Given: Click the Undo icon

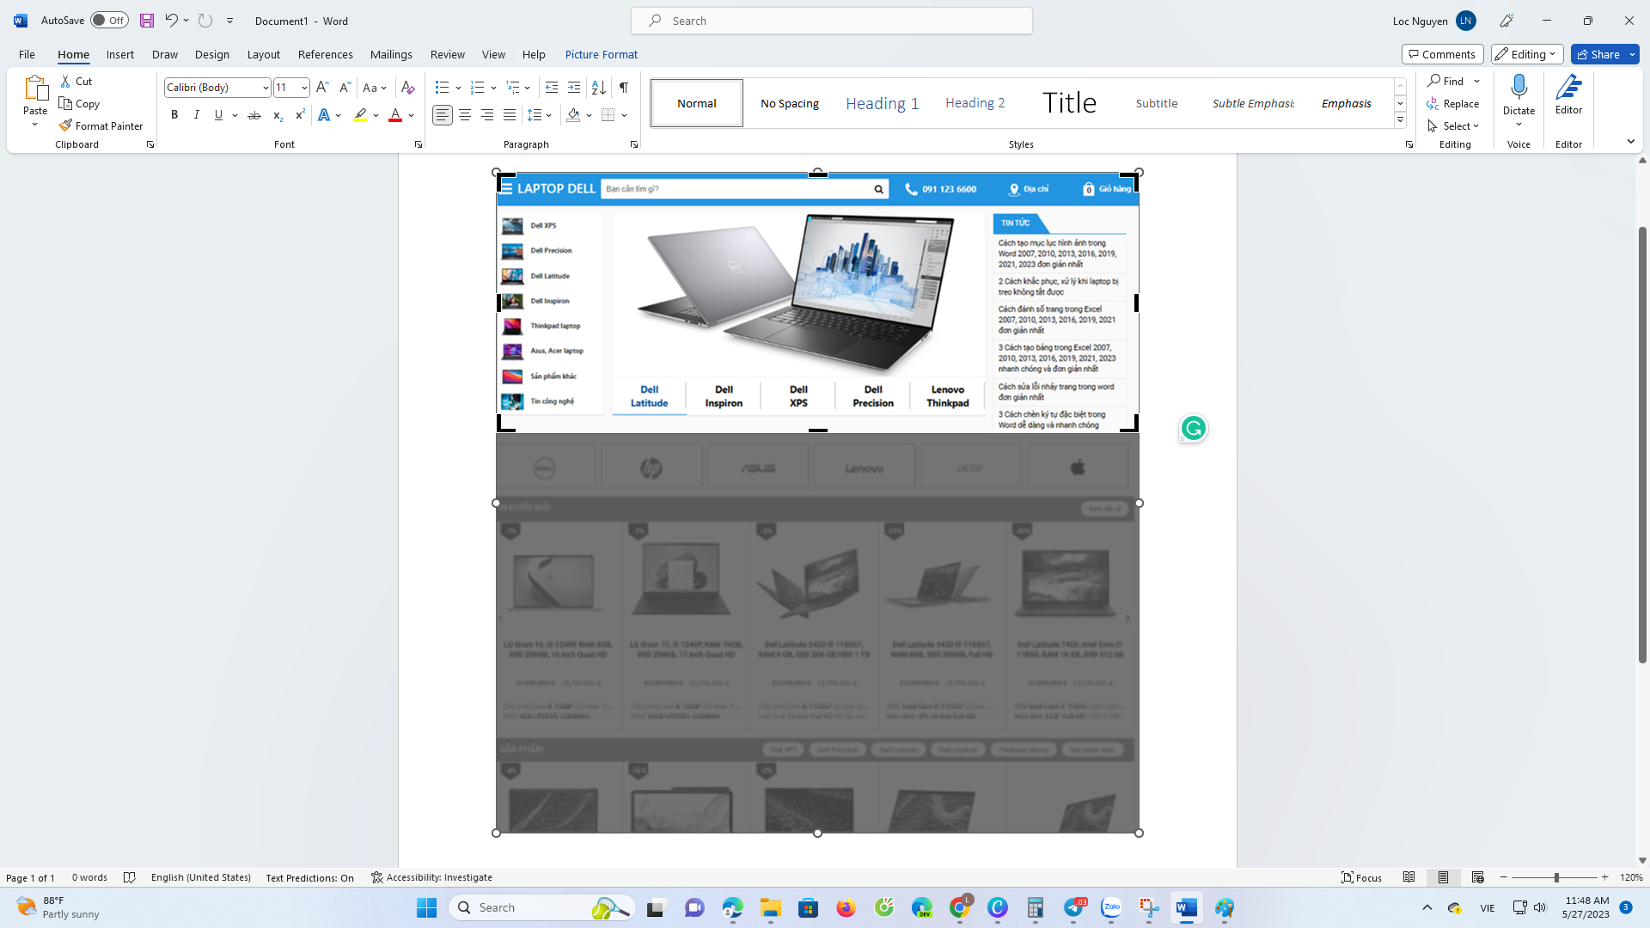Looking at the screenshot, I should coord(171,21).
